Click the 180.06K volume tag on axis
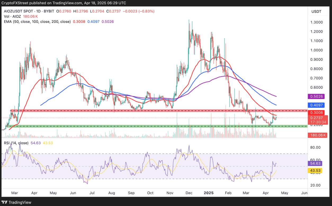 pyautogui.click(x=318, y=135)
